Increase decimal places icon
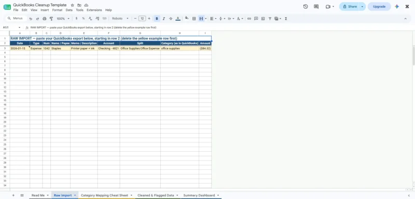Screen dimensions: 415x199 [x=97, y=19]
